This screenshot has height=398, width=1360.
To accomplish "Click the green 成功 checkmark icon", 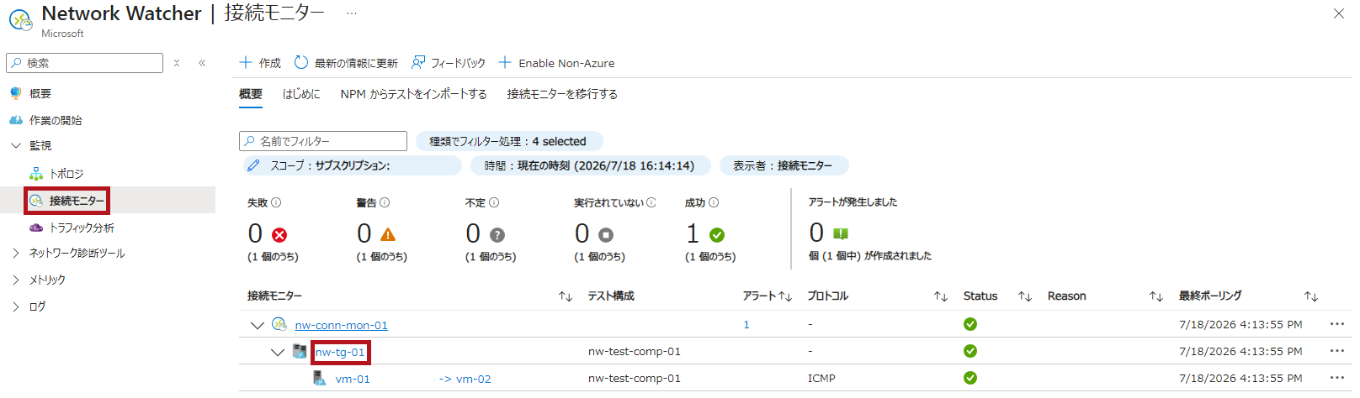I will [717, 235].
